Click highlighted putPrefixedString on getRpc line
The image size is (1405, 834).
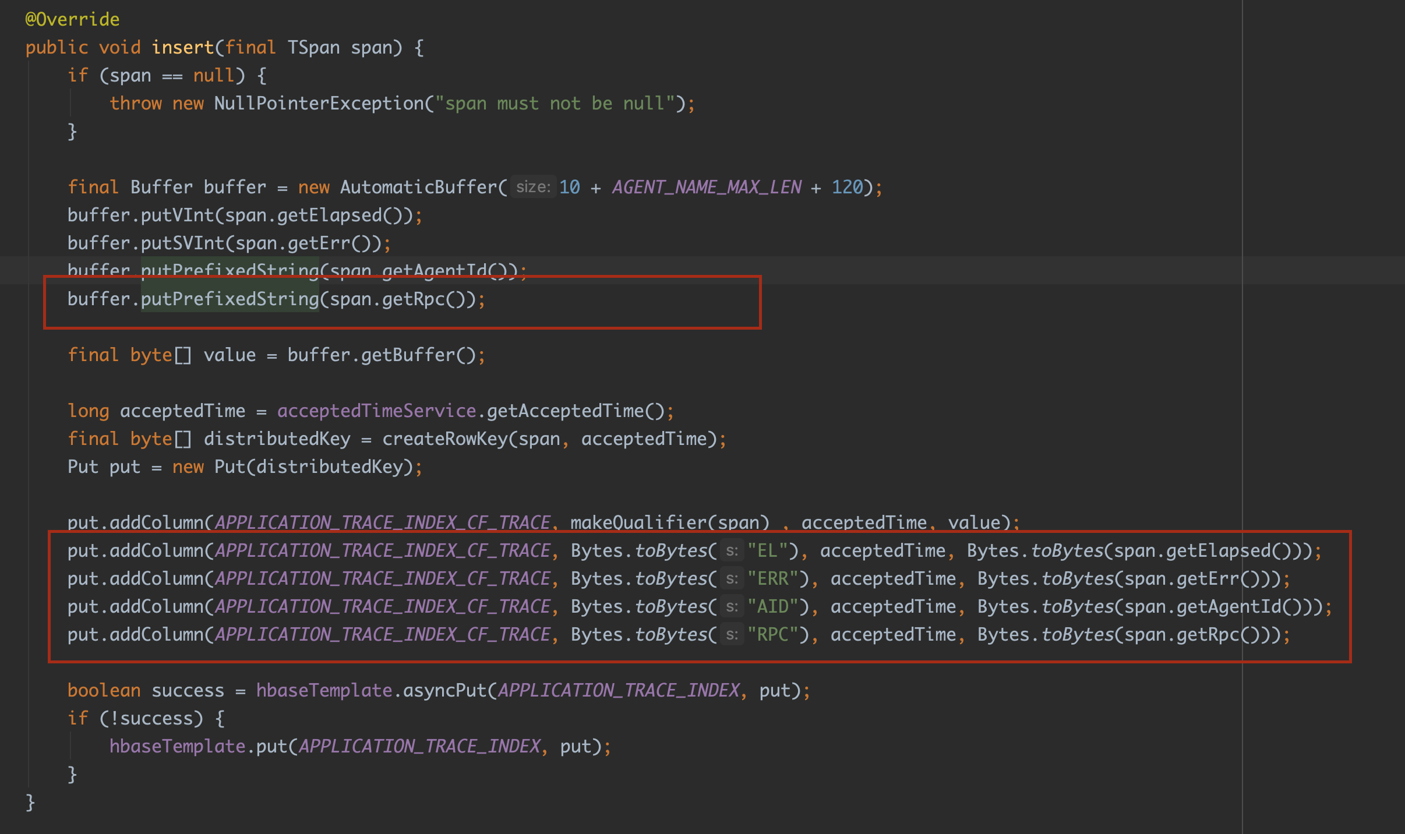(x=230, y=299)
